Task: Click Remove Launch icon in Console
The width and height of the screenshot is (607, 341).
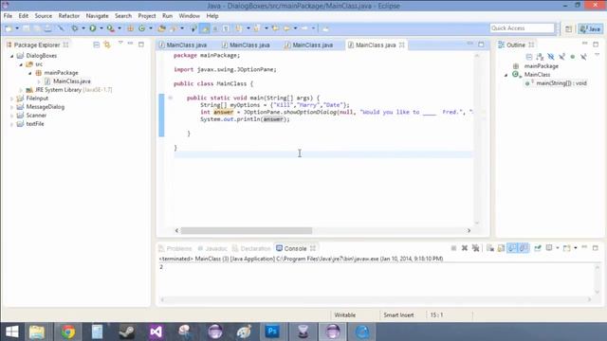Action: 465,248
